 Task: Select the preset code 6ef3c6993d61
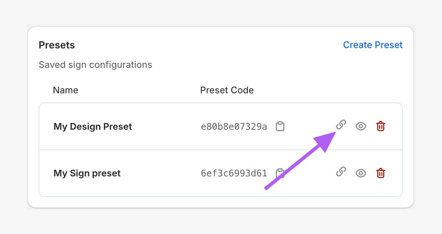(234, 173)
